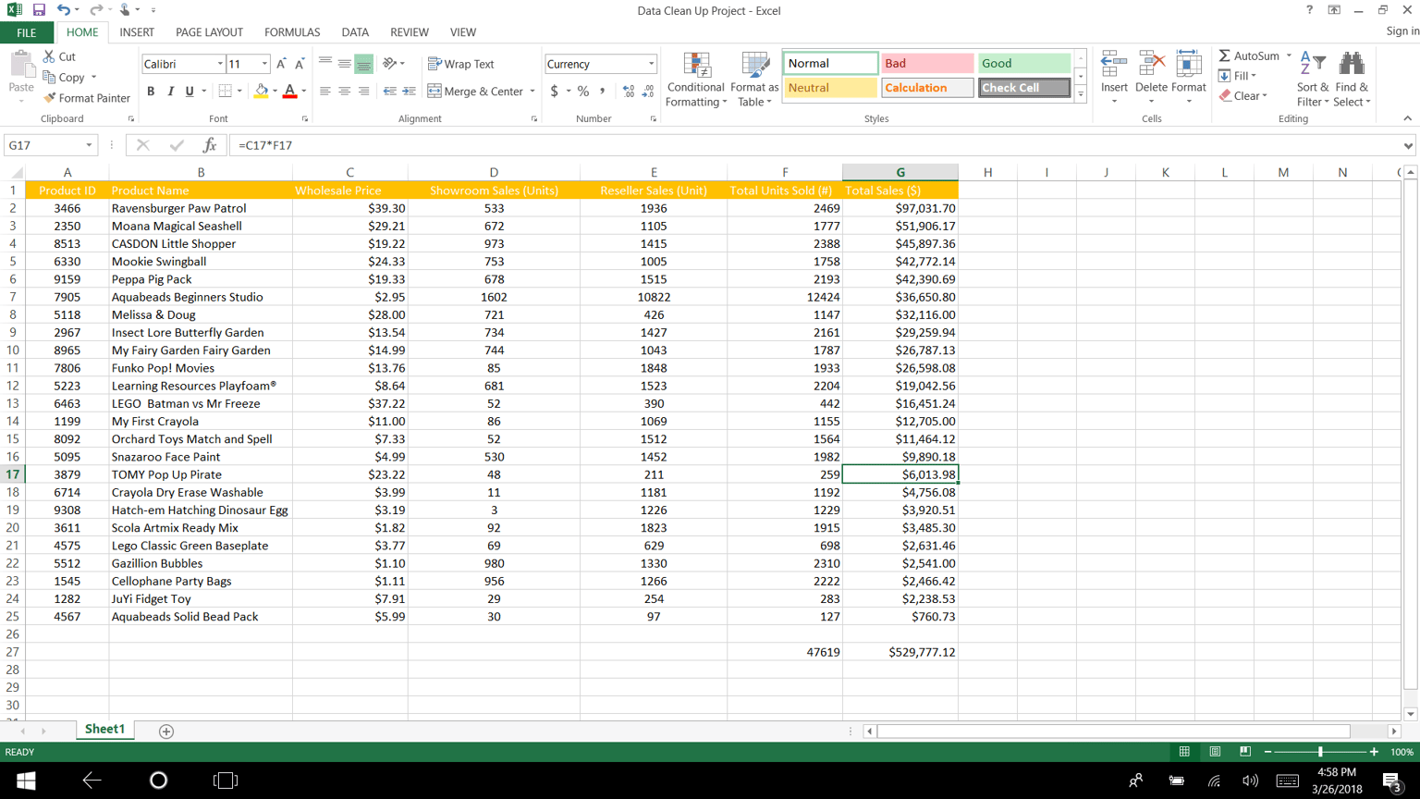Toggle center horizontal alignment
This screenshot has height=799, width=1420.
coord(345,92)
